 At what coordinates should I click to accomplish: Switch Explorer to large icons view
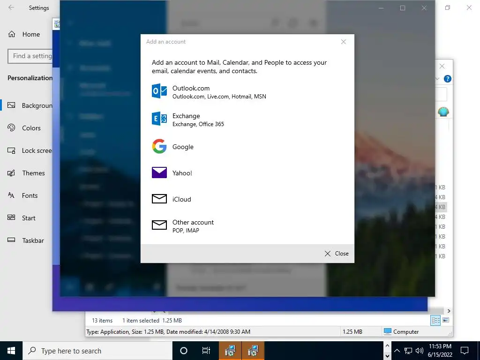click(446, 320)
